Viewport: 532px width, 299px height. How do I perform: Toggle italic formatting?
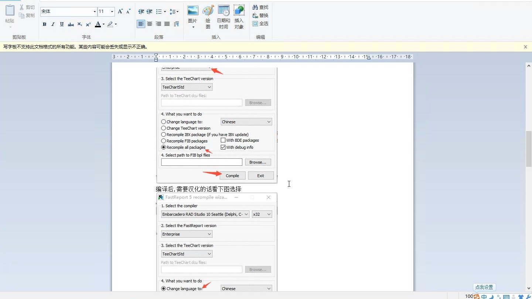click(x=53, y=24)
